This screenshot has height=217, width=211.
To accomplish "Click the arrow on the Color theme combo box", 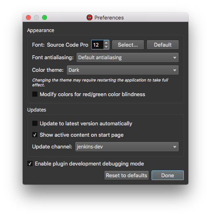I will [175, 70].
